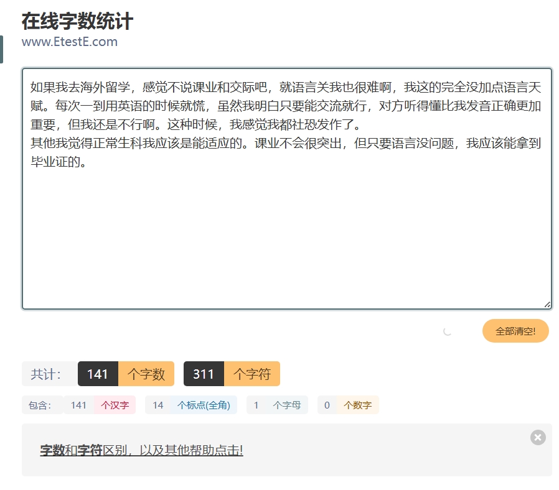Click the 1 个字母 badge
Image resolution: width=559 pixels, height=490 pixels.
(277, 405)
